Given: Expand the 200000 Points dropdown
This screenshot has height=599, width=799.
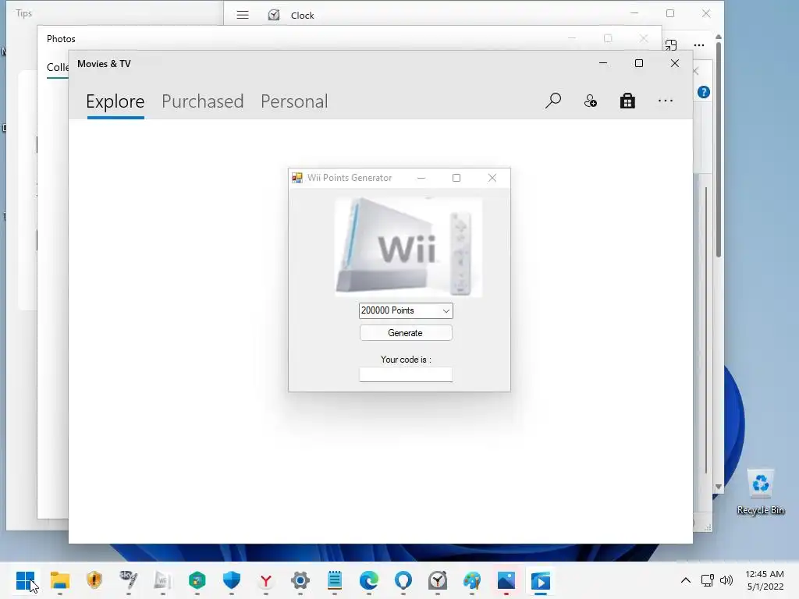Looking at the screenshot, I should 446,310.
